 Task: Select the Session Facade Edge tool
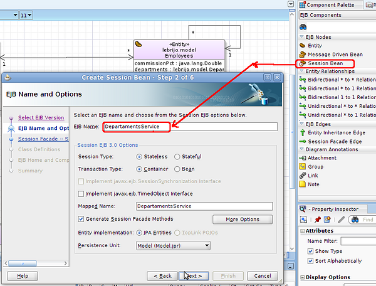[x=303, y=141]
